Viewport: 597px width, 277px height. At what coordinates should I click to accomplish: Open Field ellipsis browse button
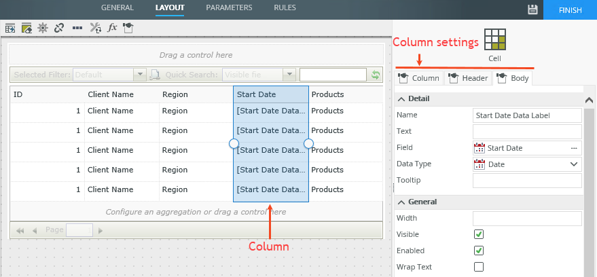(574, 147)
